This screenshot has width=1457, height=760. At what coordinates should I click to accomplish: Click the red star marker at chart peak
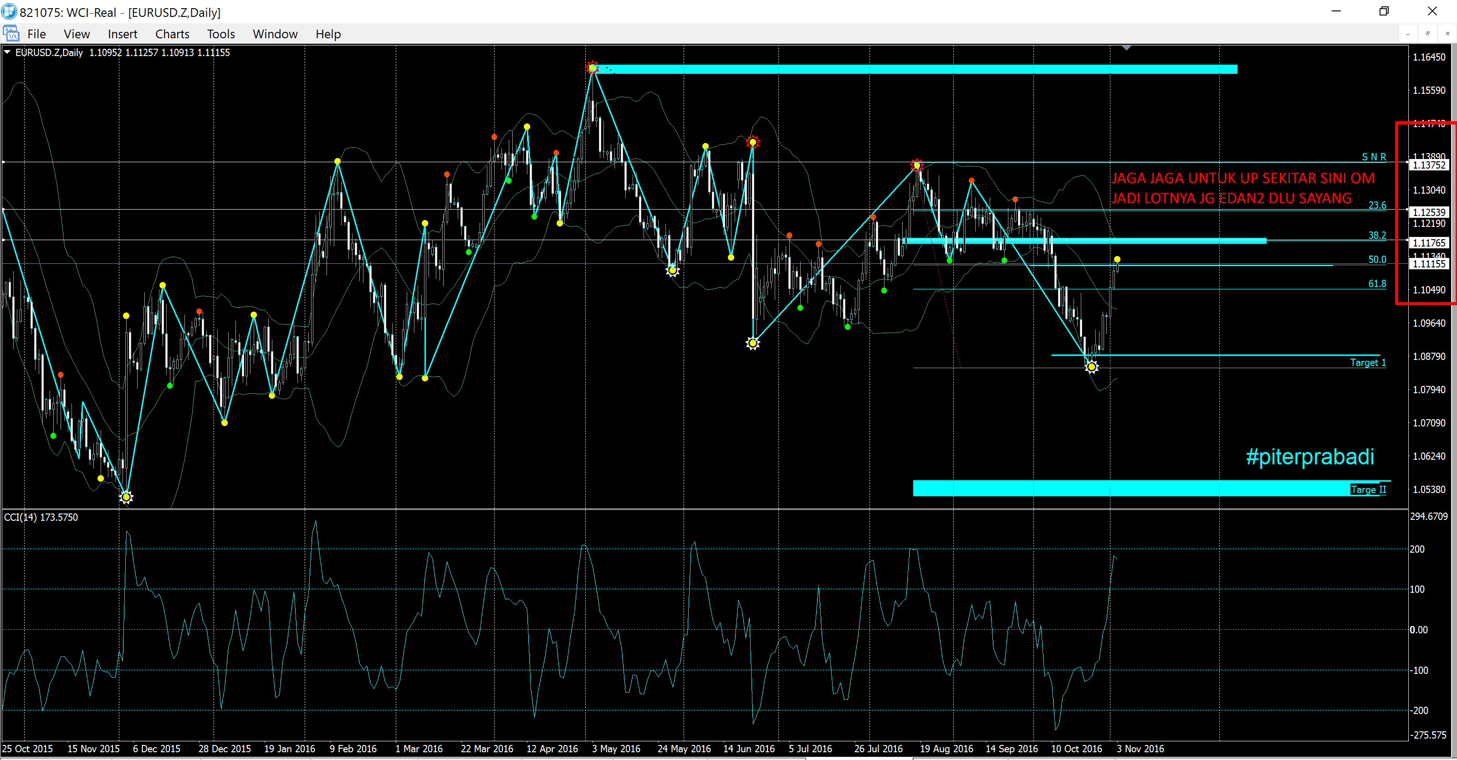pos(592,68)
